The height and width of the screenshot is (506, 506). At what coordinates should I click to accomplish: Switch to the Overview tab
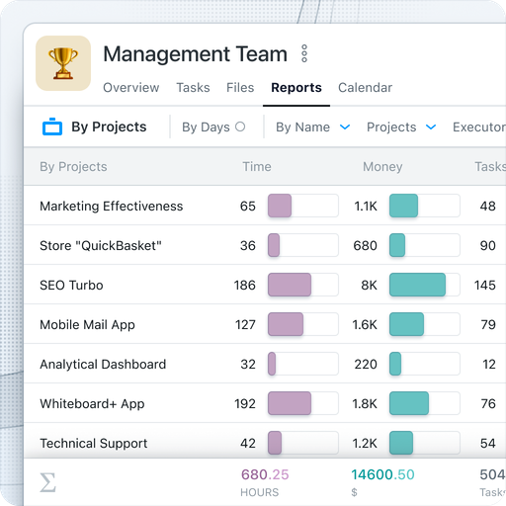click(x=130, y=88)
